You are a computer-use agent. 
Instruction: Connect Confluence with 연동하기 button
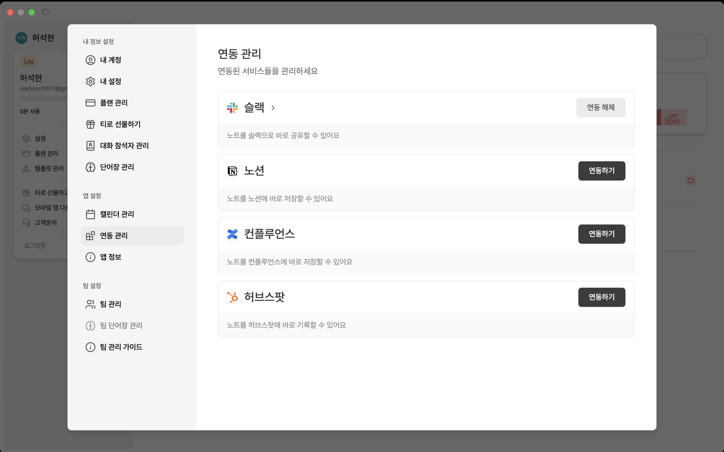[x=601, y=234]
